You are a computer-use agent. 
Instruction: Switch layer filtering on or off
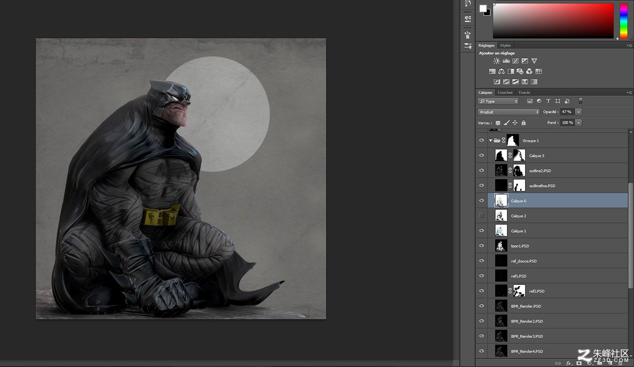pyautogui.click(x=580, y=101)
